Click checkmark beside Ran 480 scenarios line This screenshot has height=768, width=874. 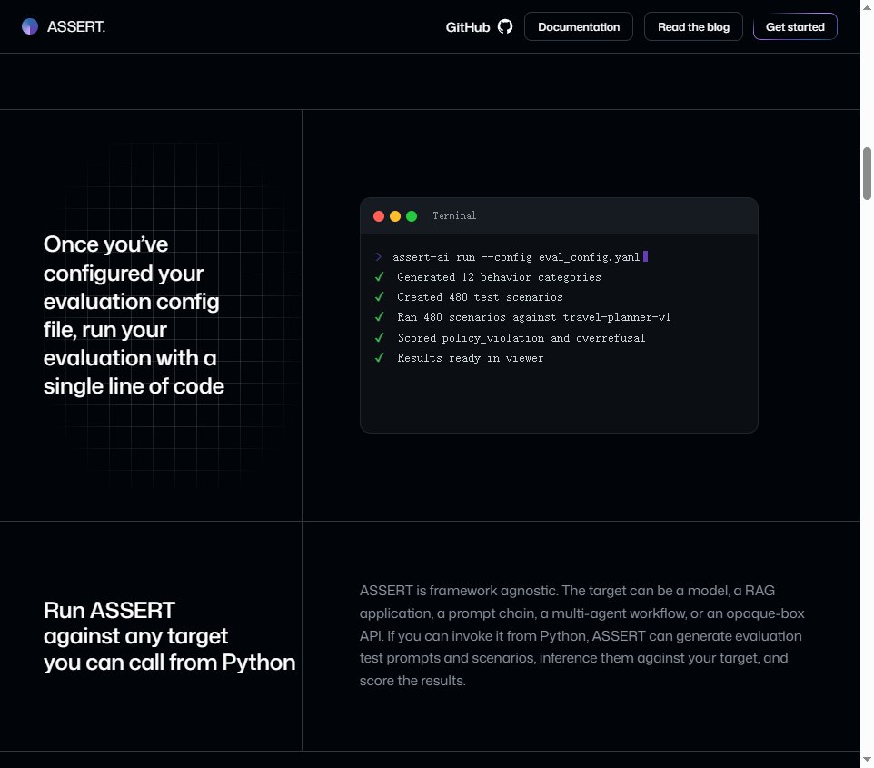pos(379,317)
